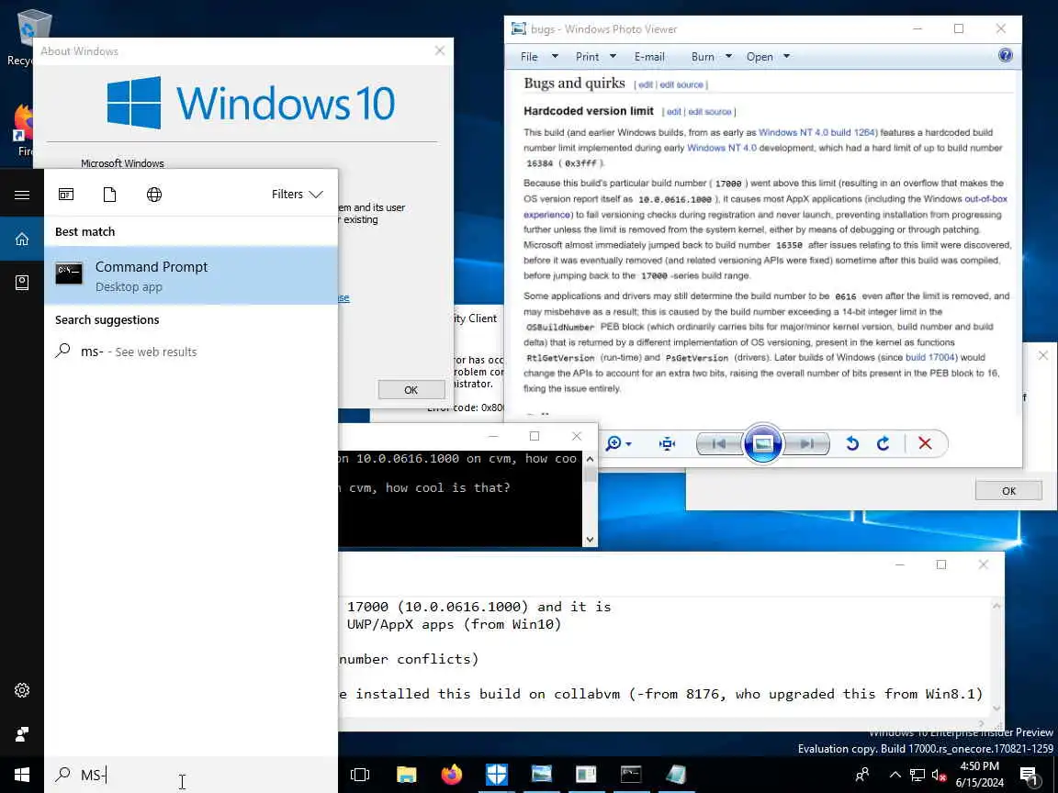This screenshot has height=793, width=1058.
Task: Click E-mail in Photo Viewer toolbar
Action: (649, 57)
